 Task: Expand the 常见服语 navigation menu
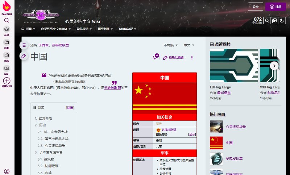click(84, 29)
